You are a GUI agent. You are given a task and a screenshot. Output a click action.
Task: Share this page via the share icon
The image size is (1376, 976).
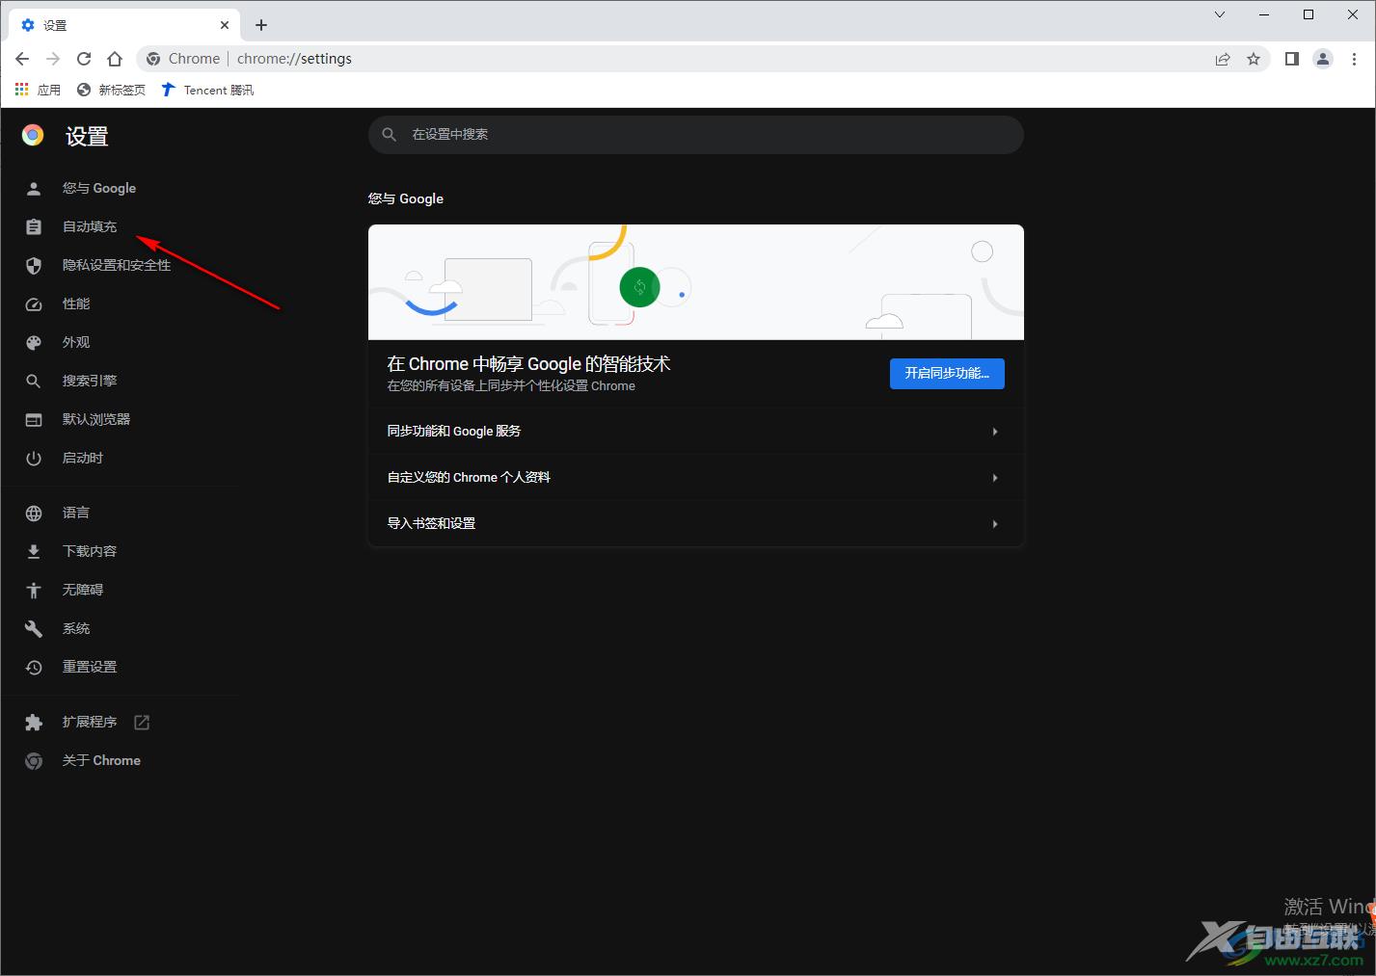[x=1223, y=59]
